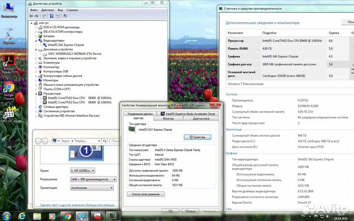Switch to the Диагностика tab

pyautogui.click(x=201, y=119)
